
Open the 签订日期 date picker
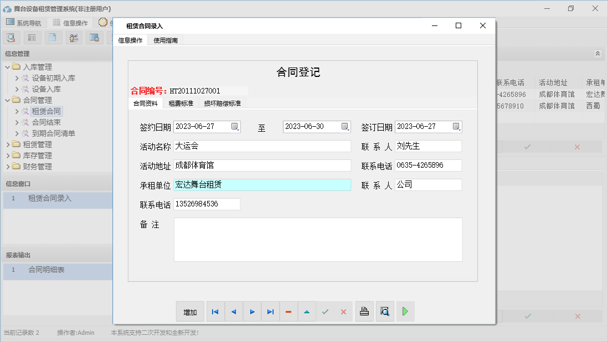456,126
